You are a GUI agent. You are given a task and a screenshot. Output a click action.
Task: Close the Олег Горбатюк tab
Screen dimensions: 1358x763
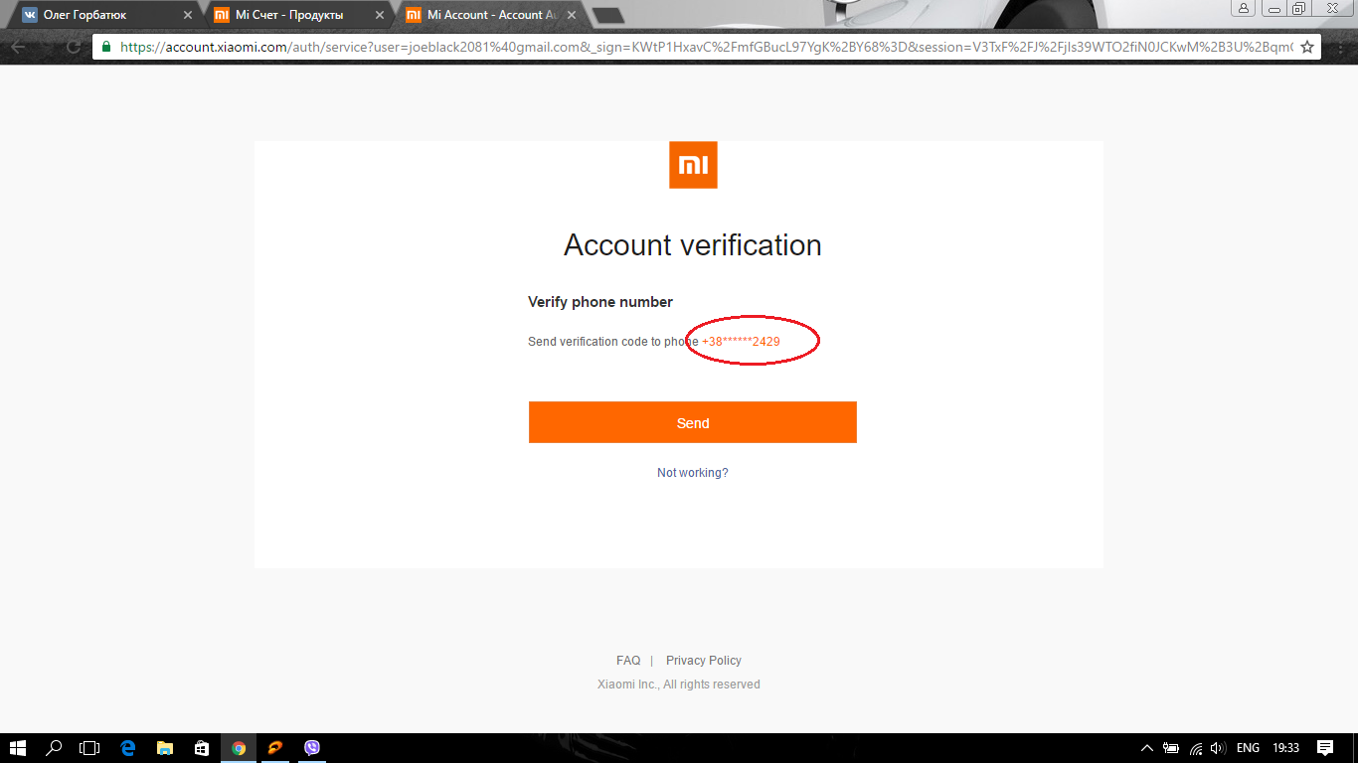pyautogui.click(x=188, y=15)
